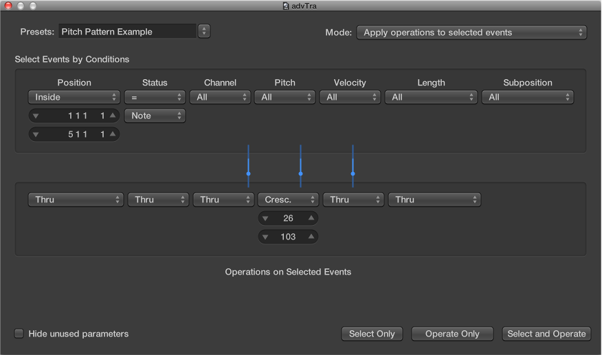Image resolution: width=602 pixels, height=355 pixels.
Task: Open the Status condition equals dropdown
Action: (155, 97)
